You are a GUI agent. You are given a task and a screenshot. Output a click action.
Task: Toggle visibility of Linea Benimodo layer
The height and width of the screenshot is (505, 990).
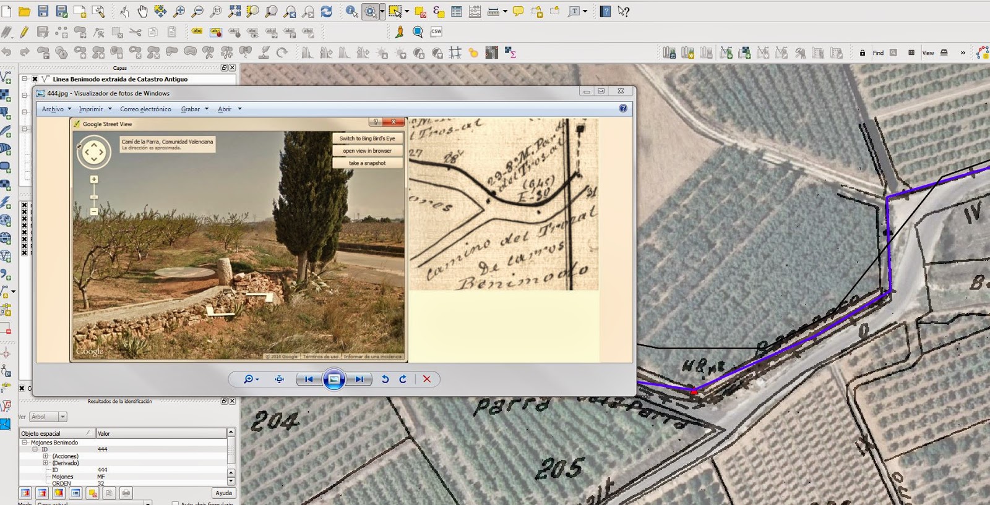[35, 79]
